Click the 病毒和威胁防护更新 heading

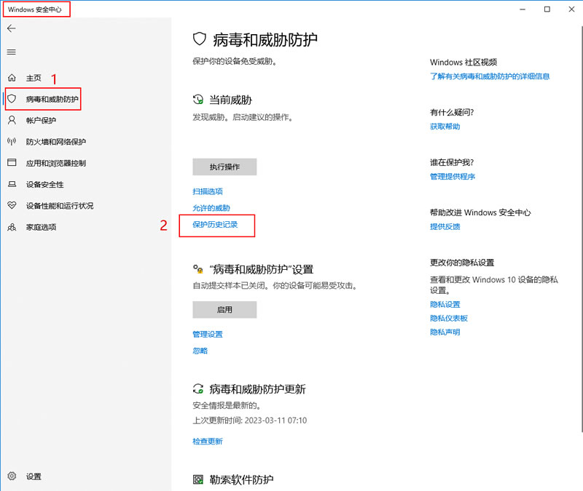[x=257, y=389]
